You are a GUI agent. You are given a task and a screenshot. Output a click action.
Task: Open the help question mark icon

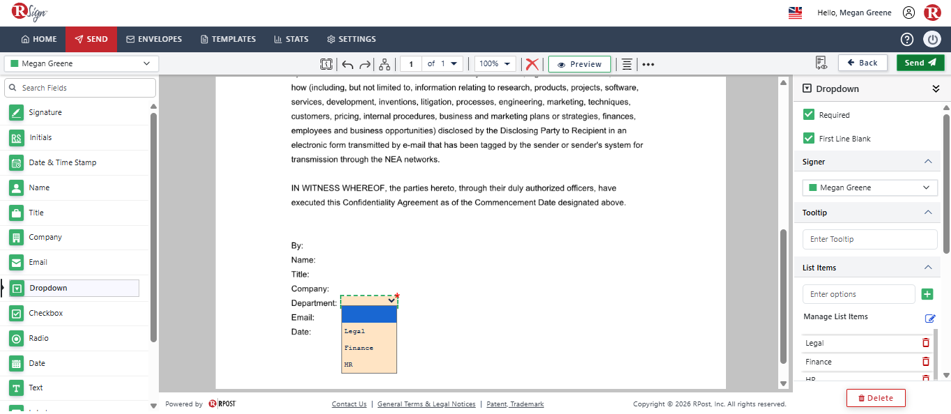coord(907,39)
